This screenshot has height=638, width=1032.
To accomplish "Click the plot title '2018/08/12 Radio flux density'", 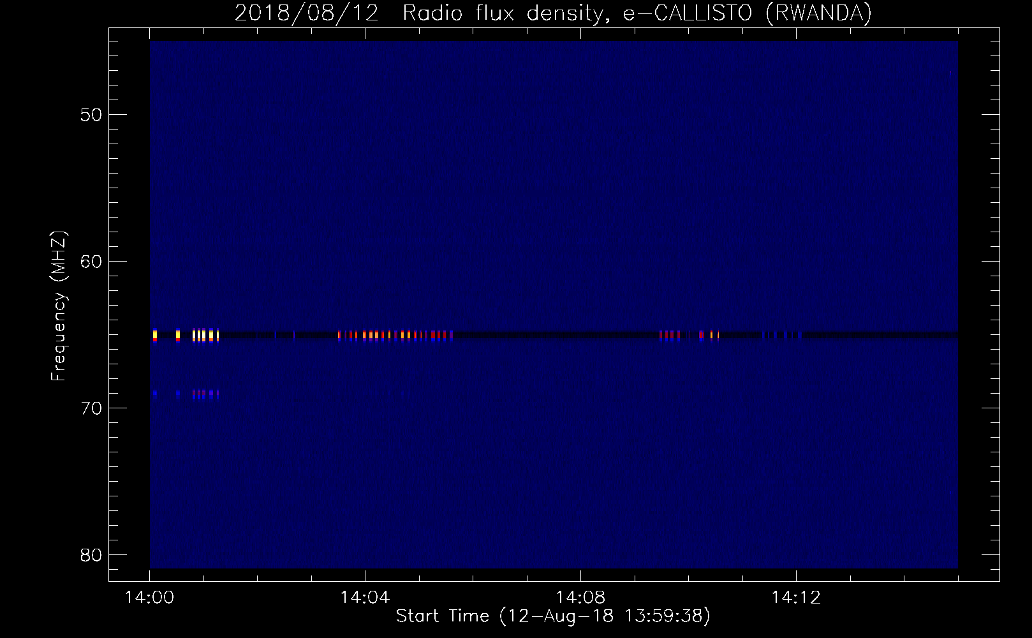I will point(419,13).
